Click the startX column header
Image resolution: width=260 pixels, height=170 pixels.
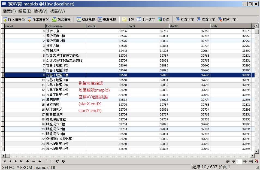coord(107,26)
